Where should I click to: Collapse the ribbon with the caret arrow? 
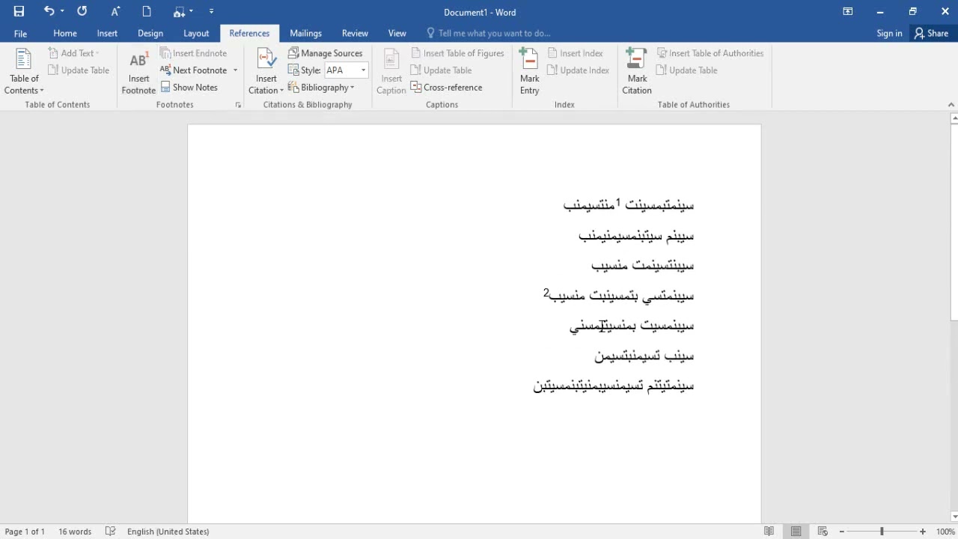coord(951,105)
